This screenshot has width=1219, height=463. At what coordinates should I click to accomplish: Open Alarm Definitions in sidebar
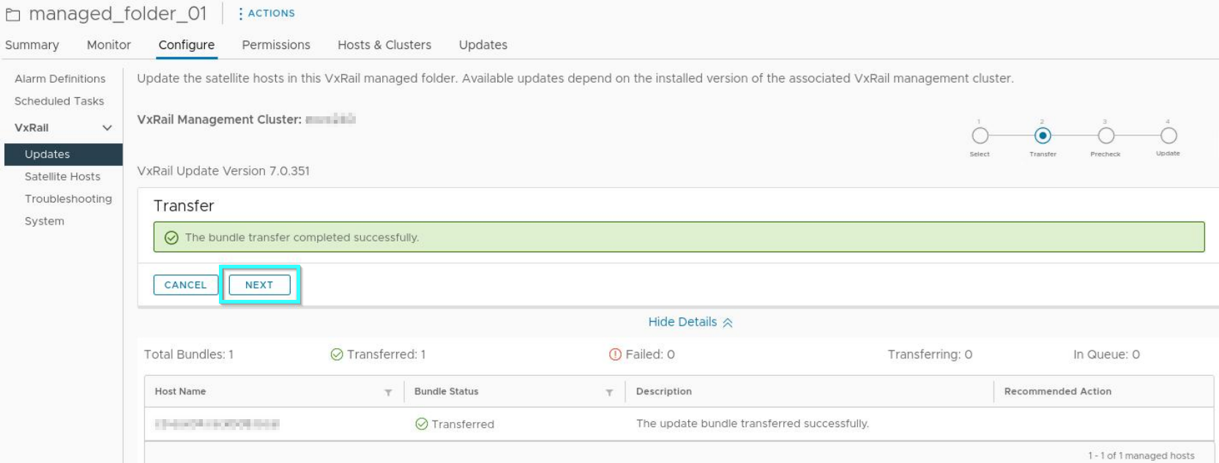(x=60, y=78)
